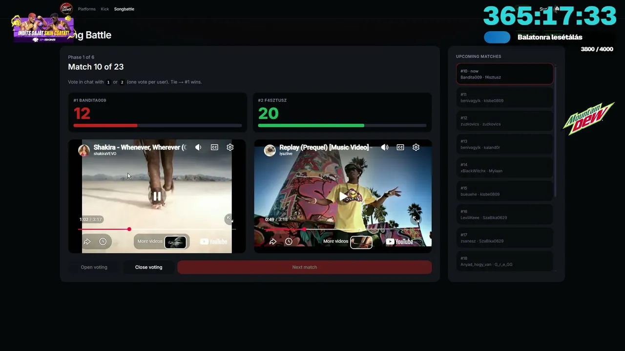Open settings gear on Replay video
This screenshot has width=625, height=351.
pos(416,147)
